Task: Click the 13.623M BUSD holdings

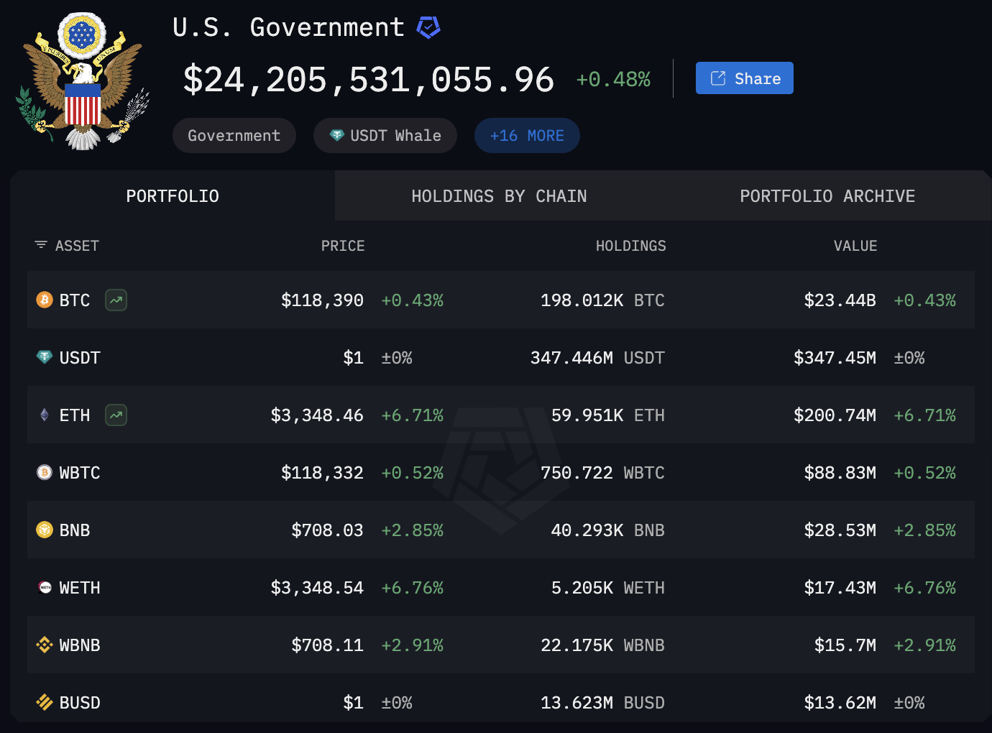Action: point(602,703)
